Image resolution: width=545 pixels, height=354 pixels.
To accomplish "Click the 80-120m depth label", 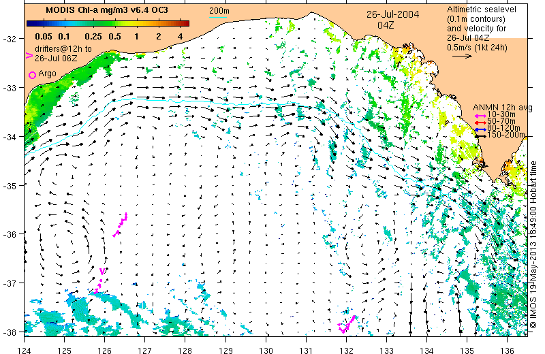I will [503, 128].
